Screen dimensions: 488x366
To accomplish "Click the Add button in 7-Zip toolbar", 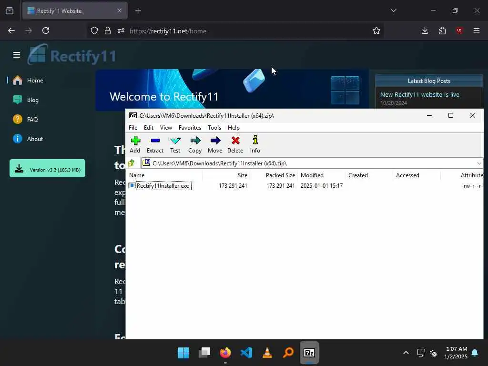I will pos(135,144).
